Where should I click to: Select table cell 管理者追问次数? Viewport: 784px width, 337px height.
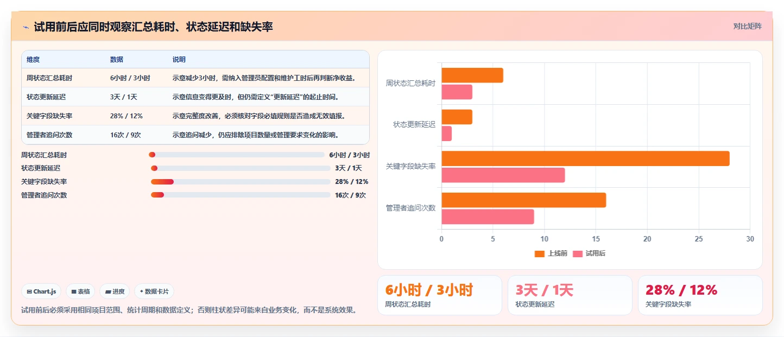[49, 135]
